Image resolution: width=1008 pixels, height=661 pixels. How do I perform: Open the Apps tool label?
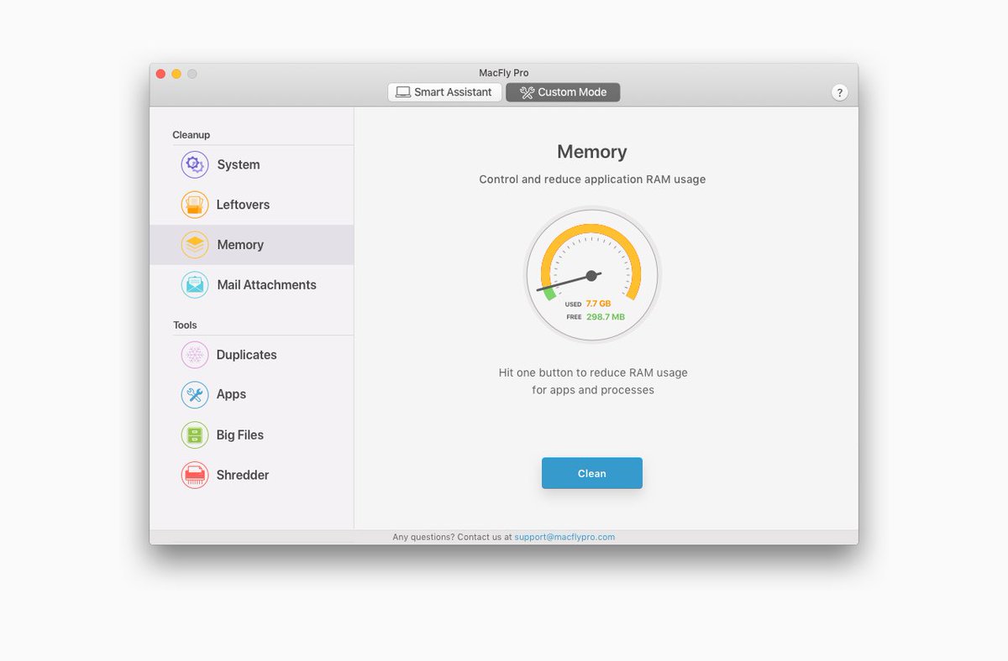231,394
